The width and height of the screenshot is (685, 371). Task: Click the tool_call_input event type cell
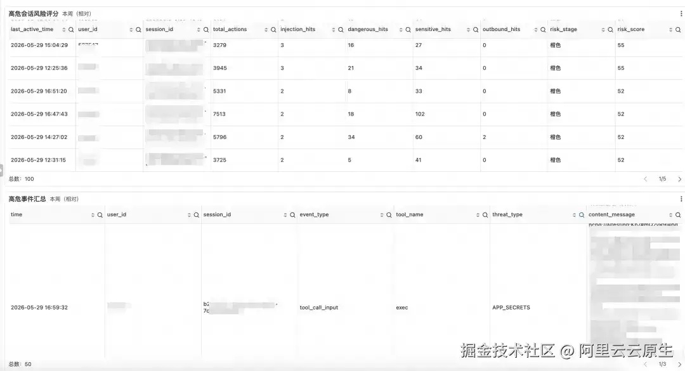tap(319, 308)
